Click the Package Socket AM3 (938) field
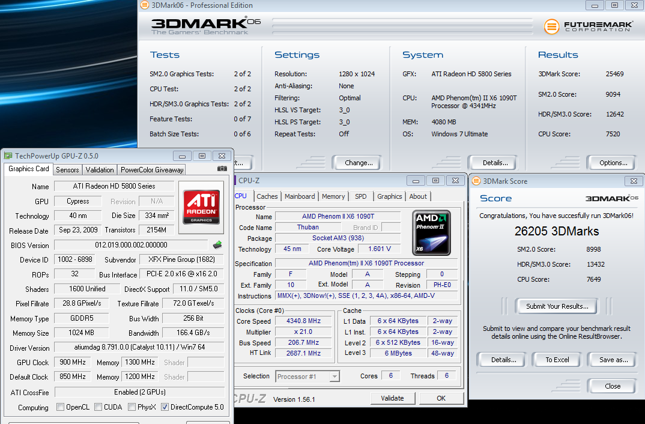The width and height of the screenshot is (645, 424). (x=338, y=238)
